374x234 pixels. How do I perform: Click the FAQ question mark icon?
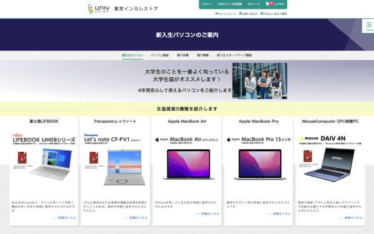(262, 13)
